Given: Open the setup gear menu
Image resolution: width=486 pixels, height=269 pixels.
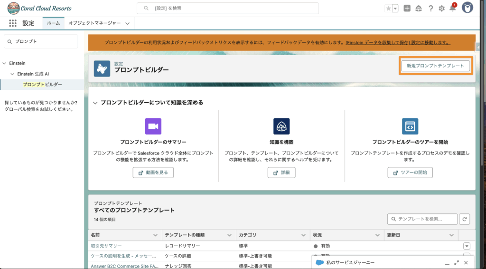Looking at the screenshot, I should point(441,9).
